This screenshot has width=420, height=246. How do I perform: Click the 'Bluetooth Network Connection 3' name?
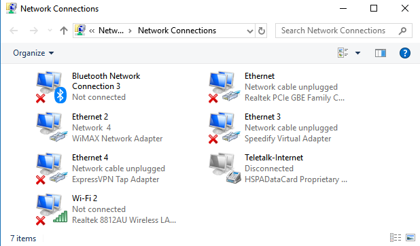(106, 81)
